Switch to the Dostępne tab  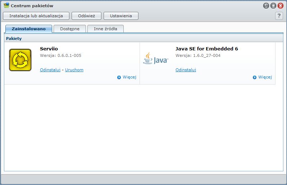70,29
